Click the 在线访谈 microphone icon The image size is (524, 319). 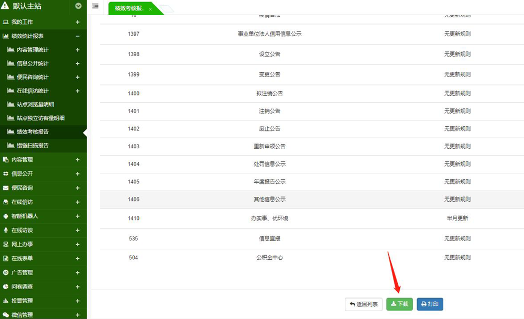pyautogui.click(x=6, y=230)
